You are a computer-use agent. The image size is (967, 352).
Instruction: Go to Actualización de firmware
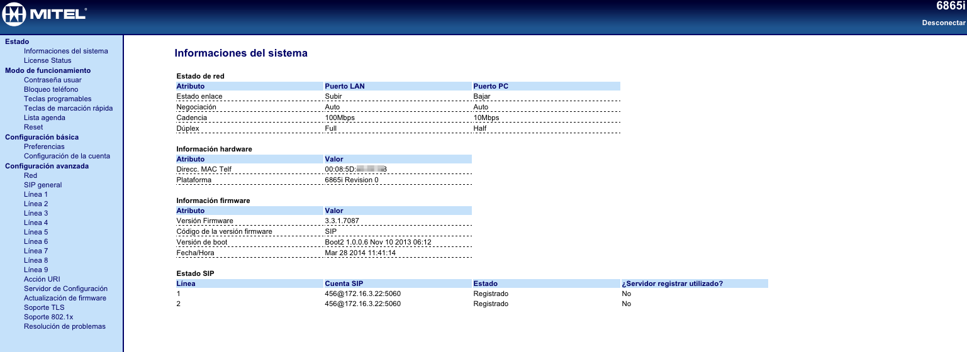tap(65, 298)
